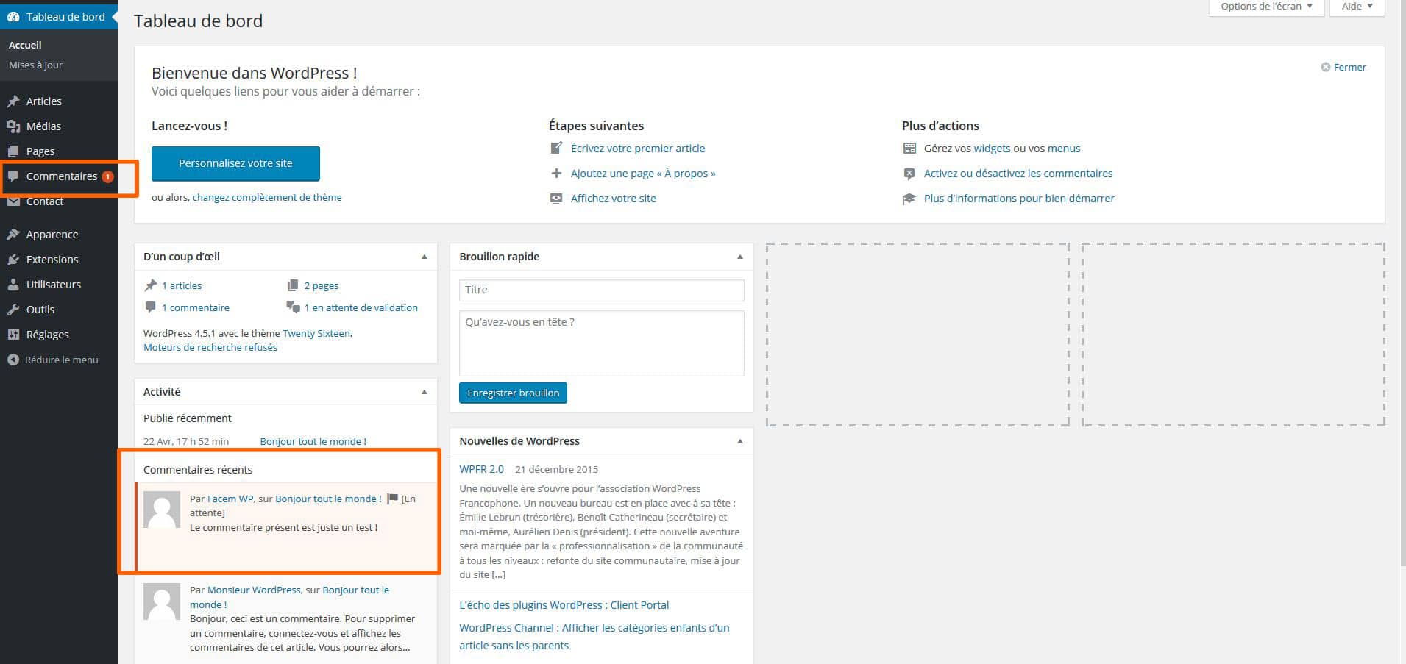The height and width of the screenshot is (664, 1406).
Task: Collapse the Nouvelles de WordPress widget
Action: tap(739, 441)
